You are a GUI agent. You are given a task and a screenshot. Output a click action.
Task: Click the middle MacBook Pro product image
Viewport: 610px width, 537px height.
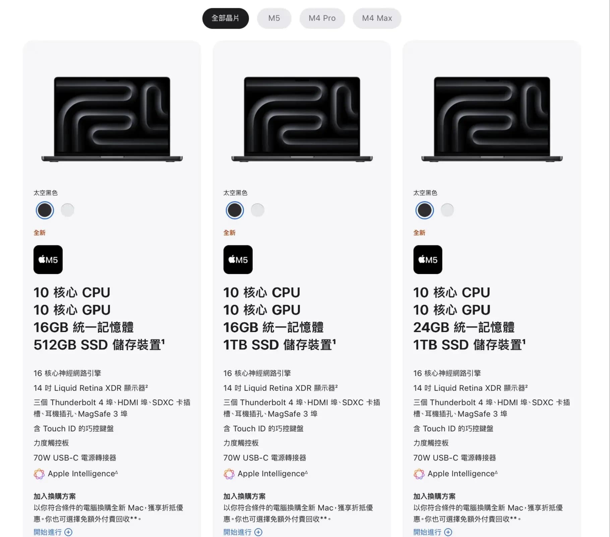302,119
